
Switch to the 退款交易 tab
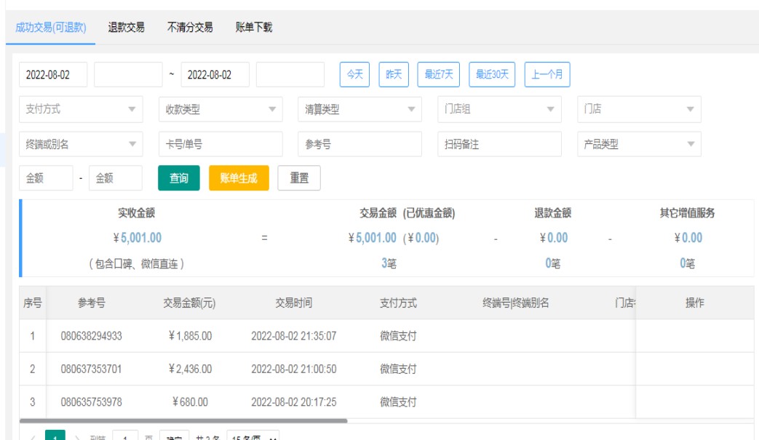(x=127, y=28)
